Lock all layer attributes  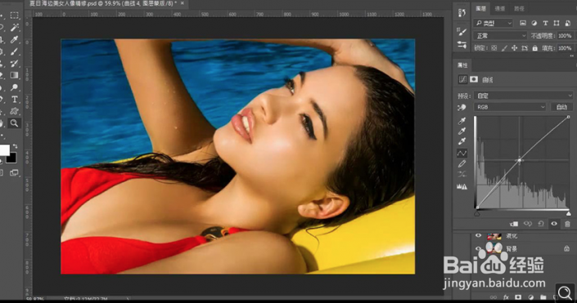coord(534,48)
